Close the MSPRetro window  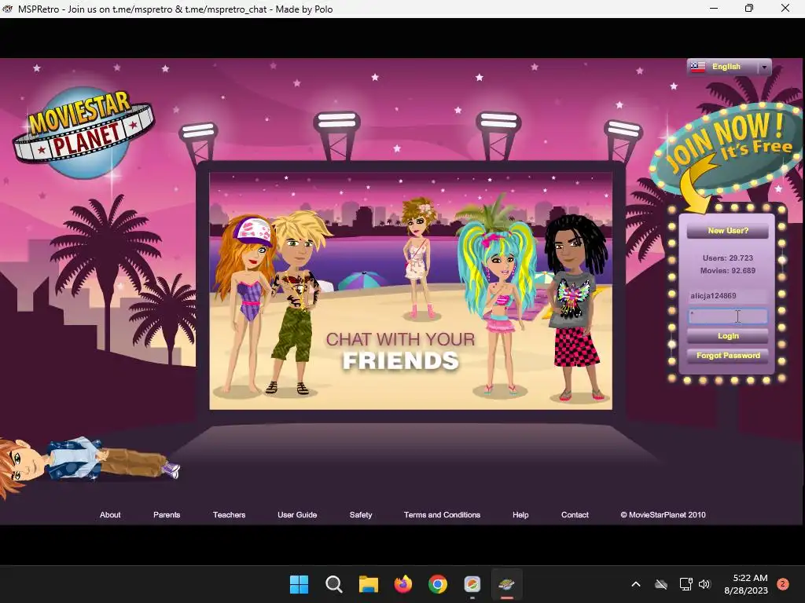tap(785, 8)
